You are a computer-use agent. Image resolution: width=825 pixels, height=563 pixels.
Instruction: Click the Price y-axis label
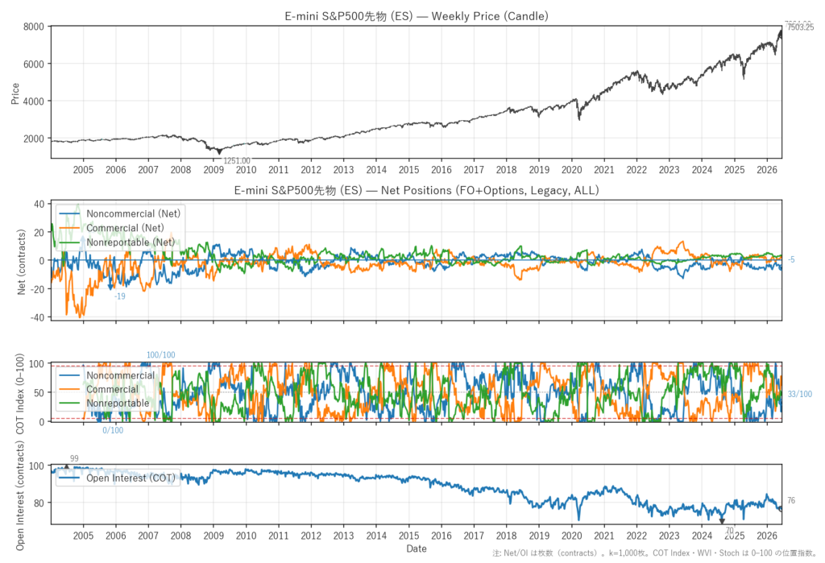pos(15,93)
